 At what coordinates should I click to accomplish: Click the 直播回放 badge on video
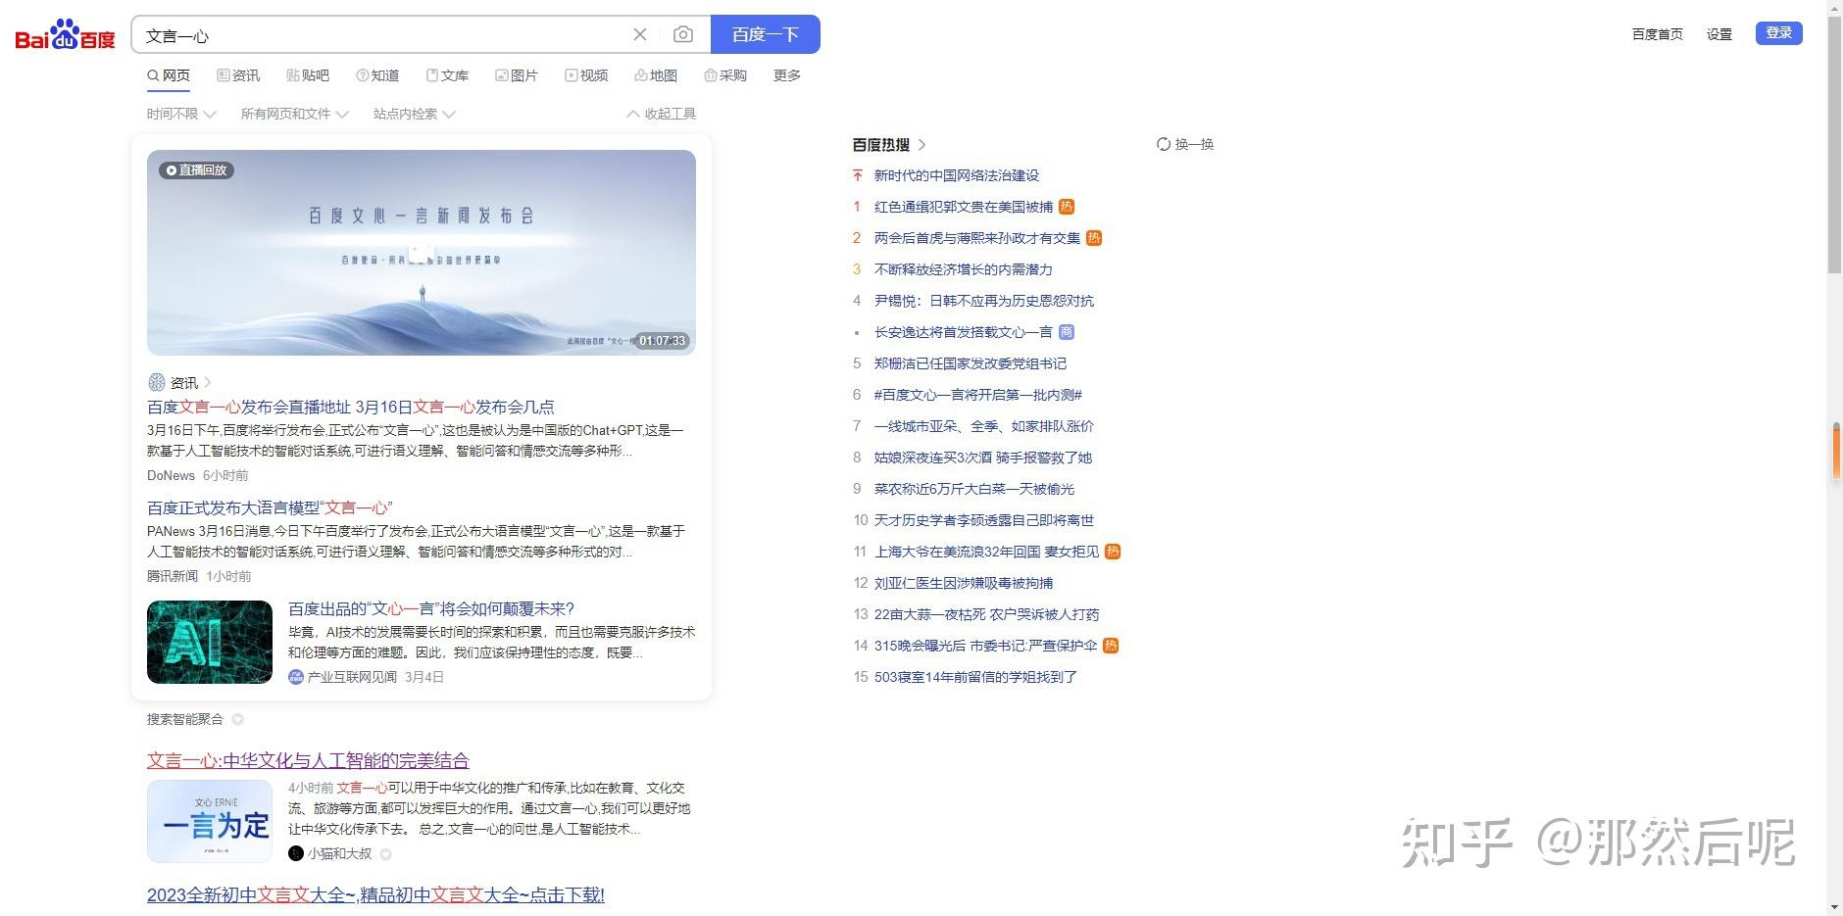click(x=196, y=169)
